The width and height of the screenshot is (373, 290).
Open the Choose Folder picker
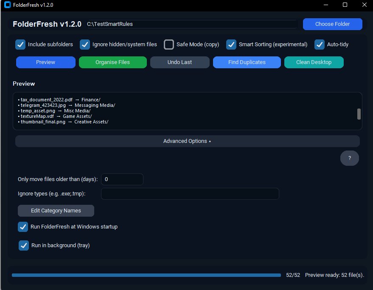(332, 24)
